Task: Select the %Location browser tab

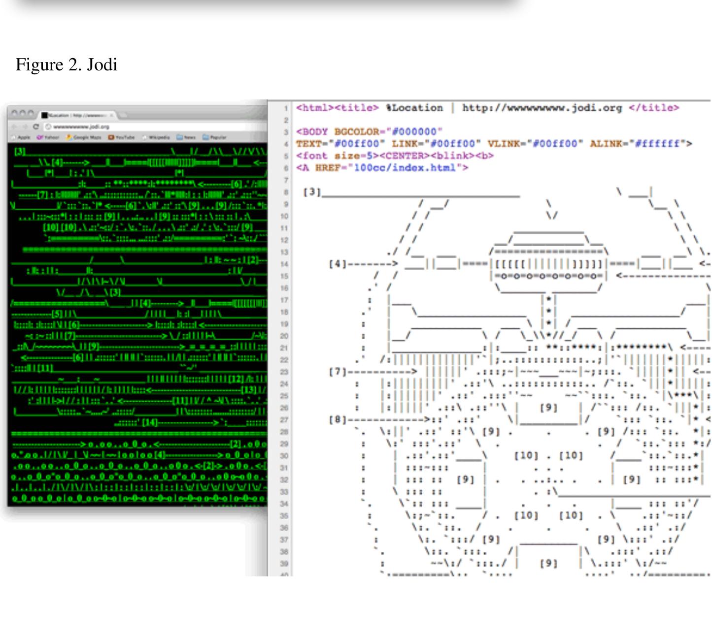Action: coord(78,115)
